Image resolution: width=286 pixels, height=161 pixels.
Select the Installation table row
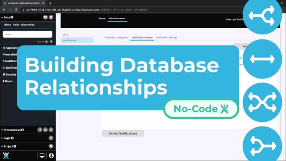point(10,54)
